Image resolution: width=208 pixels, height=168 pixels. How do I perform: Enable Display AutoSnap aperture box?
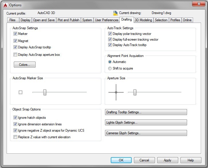click(x=15, y=54)
